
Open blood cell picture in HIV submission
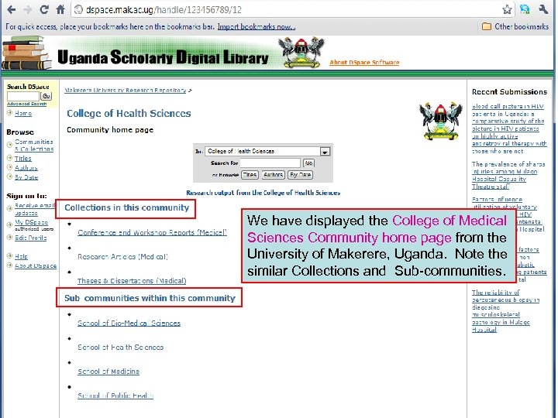click(509, 128)
